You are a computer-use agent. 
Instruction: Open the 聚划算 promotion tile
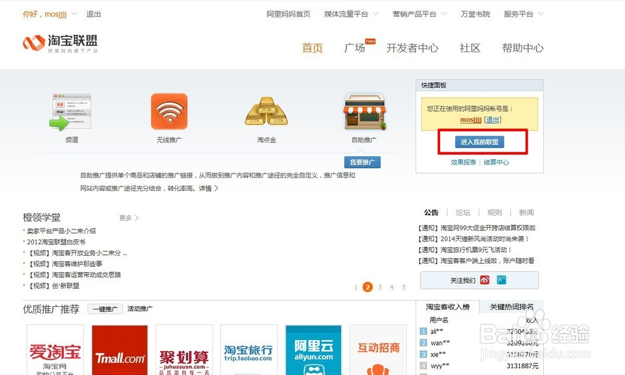pyautogui.click(x=184, y=350)
